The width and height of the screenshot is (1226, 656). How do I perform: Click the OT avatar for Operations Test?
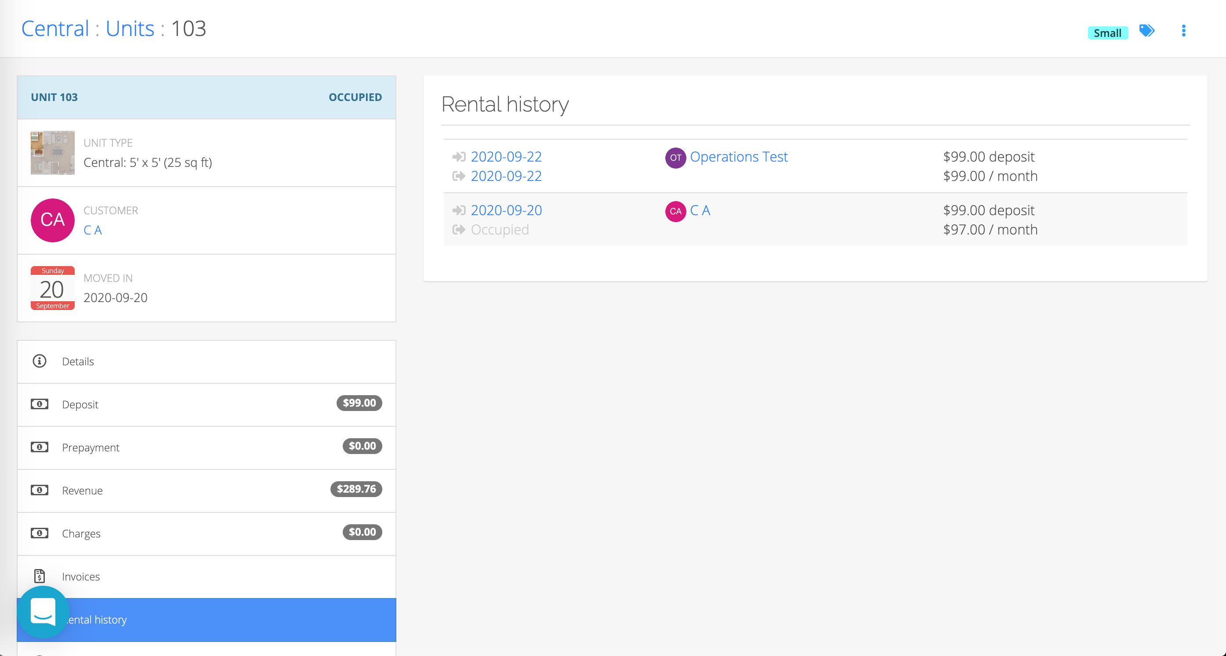675,158
